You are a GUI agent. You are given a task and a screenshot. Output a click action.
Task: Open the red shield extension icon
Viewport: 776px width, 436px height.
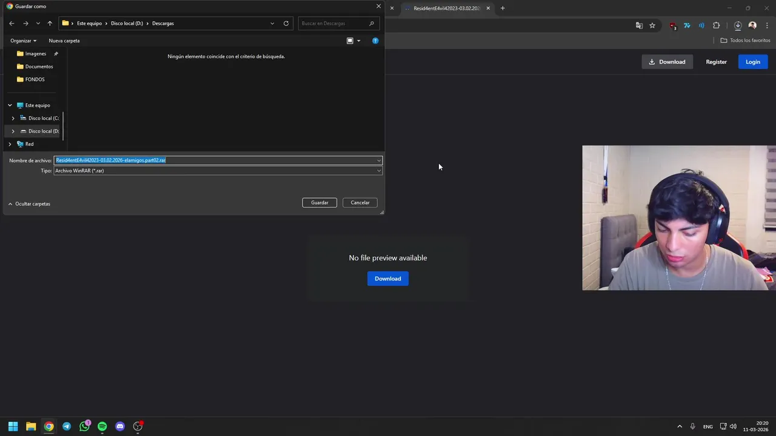coord(673,25)
